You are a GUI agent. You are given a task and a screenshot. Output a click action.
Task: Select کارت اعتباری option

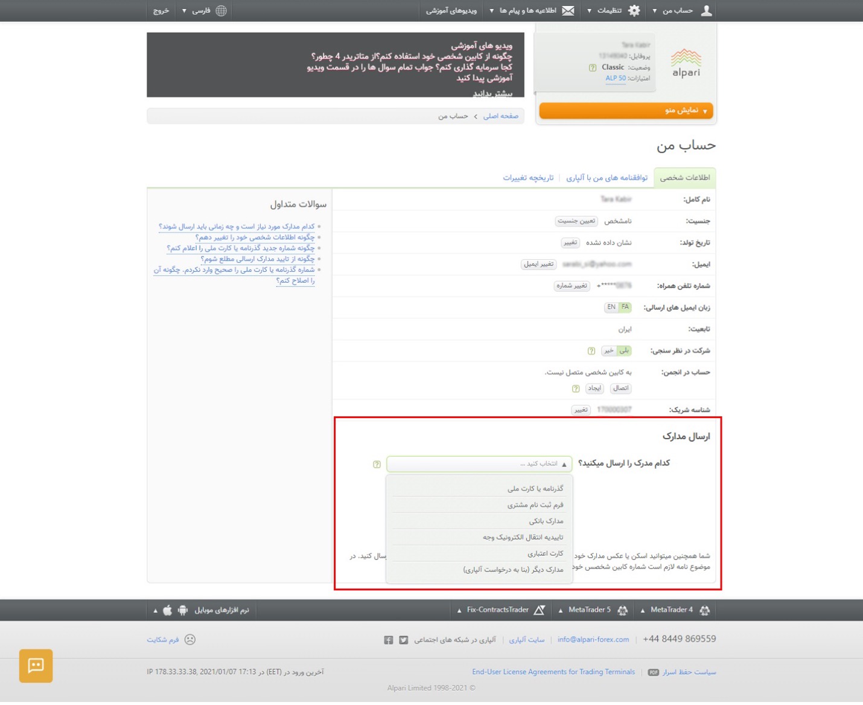479,553
